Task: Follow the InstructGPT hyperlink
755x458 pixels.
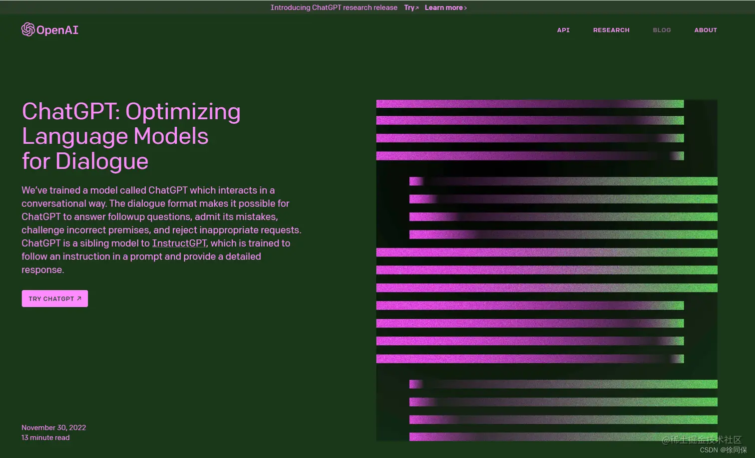Action: point(179,243)
